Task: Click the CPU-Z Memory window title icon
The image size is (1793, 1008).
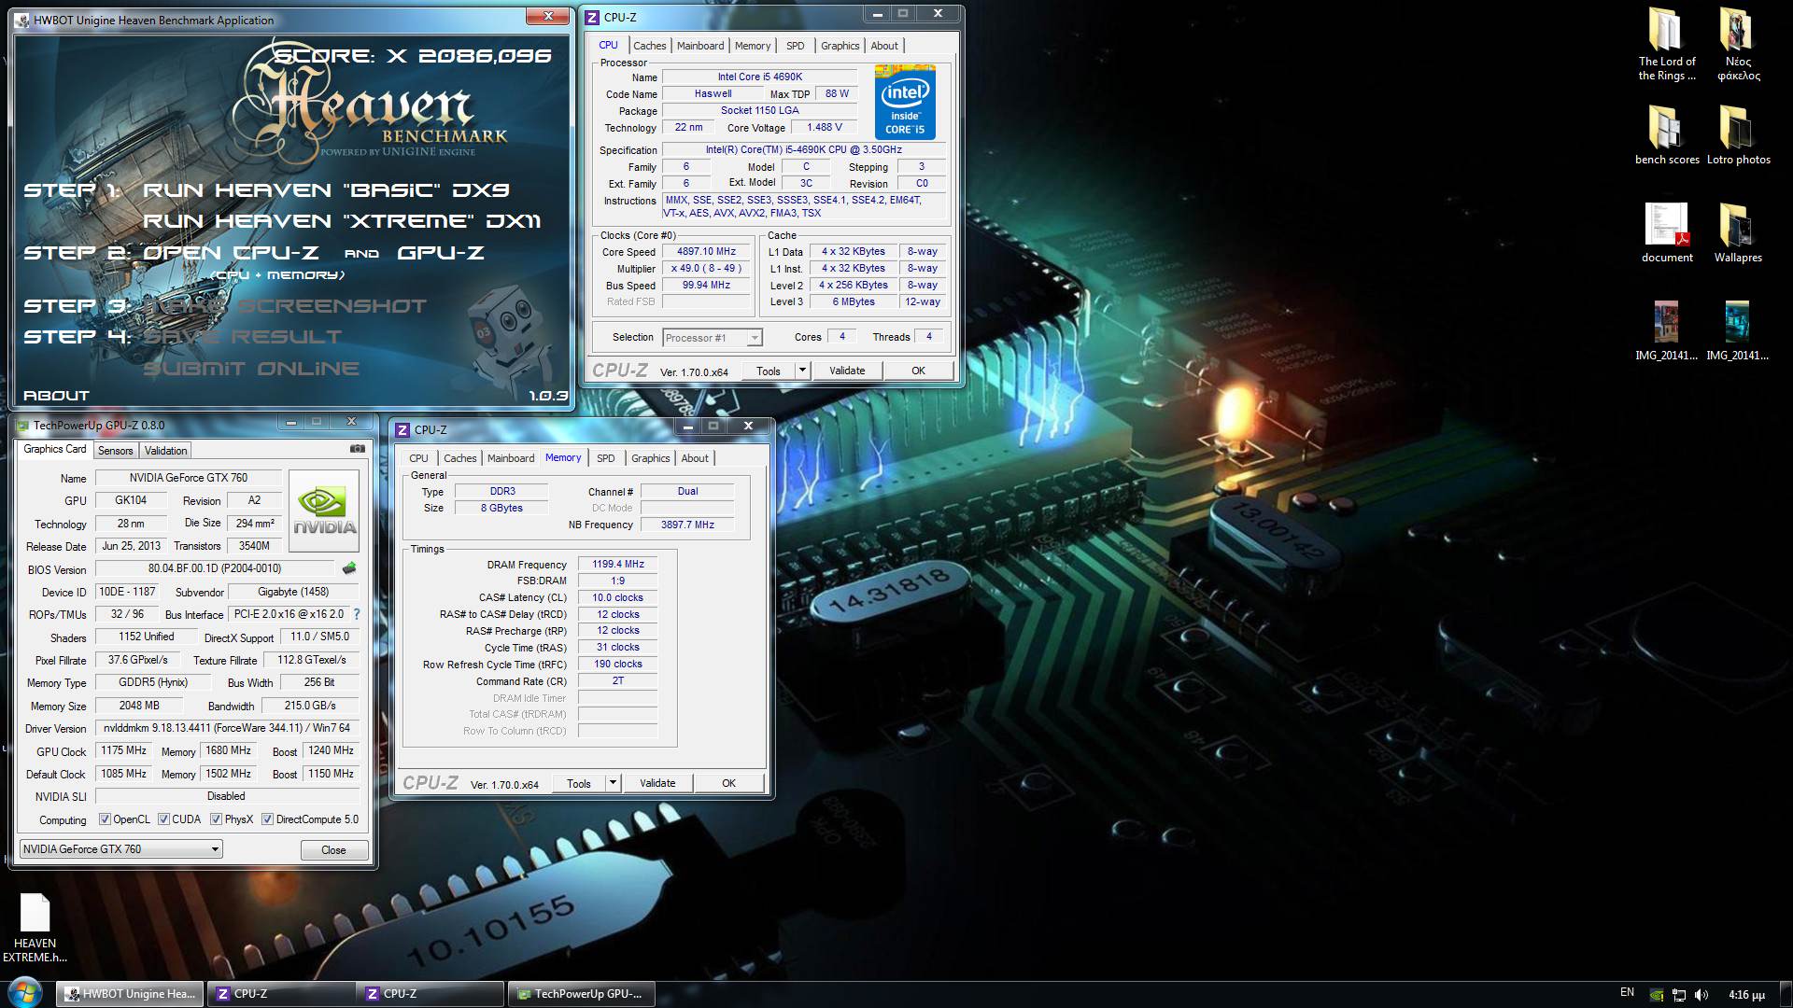Action: point(402,429)
